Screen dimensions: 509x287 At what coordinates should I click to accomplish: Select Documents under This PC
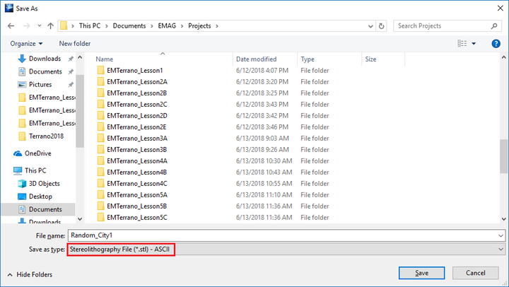point(45,210)
